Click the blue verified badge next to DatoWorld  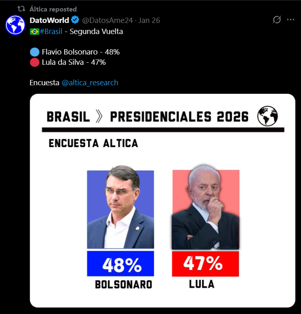(x=75, y=20)
